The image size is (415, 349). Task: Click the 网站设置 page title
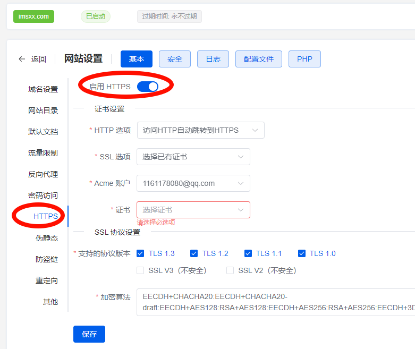(83, 59)
